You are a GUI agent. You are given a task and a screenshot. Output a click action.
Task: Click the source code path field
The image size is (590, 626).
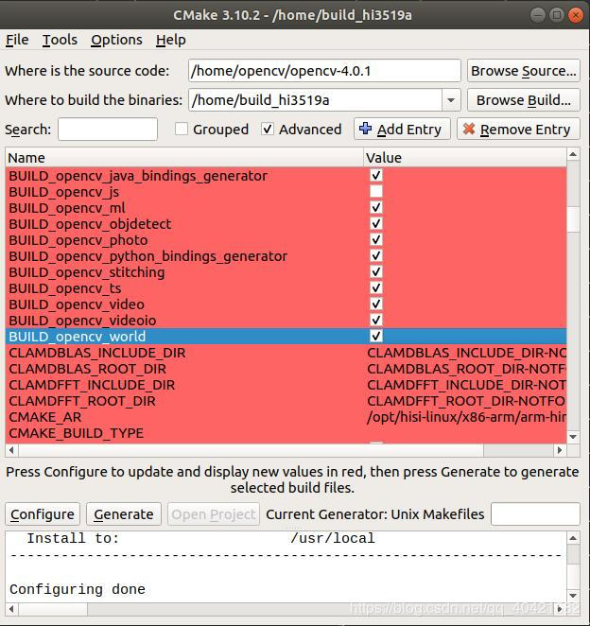click(x=324, y=71)
